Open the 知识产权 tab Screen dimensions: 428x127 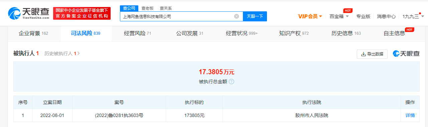(294, 33)
